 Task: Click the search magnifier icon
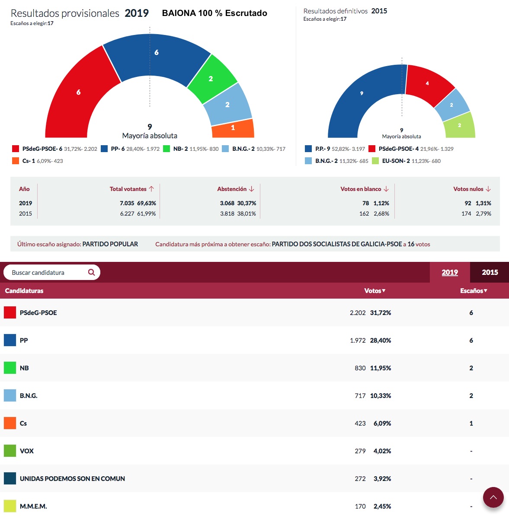point(91,272)
